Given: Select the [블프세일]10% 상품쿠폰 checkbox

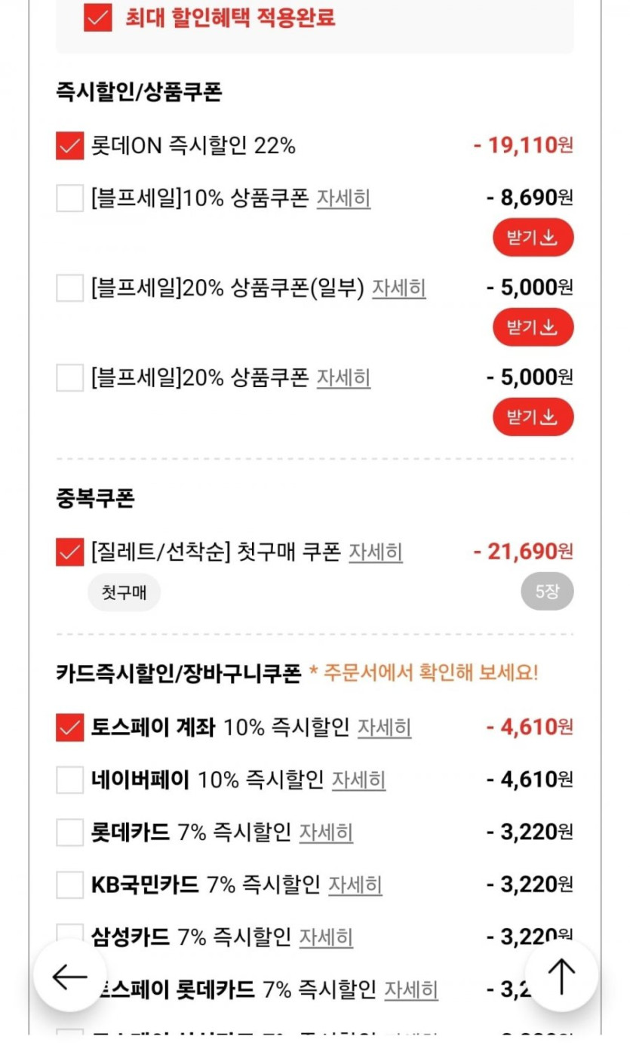Looking at the screenshot, I should click(69, 198).
